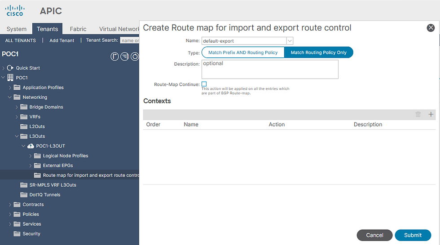Viewport: 440px width, 245px height.
Task: Switch to the Tenants tab
Action: [47, 29]
